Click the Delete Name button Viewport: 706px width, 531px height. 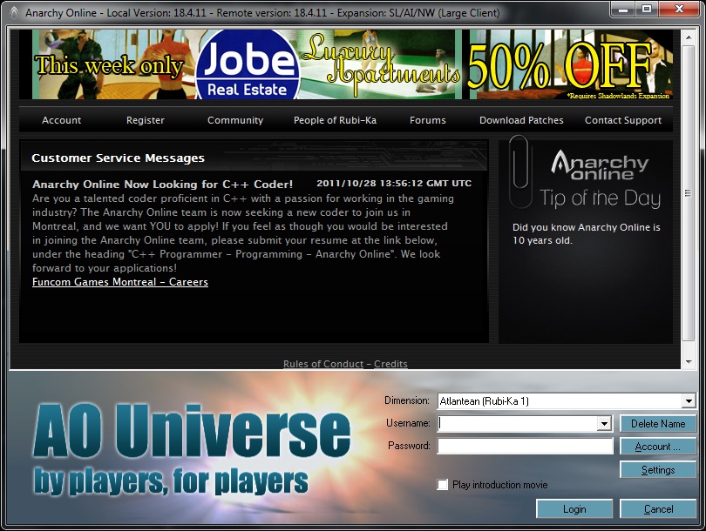[x=658, y=424]
